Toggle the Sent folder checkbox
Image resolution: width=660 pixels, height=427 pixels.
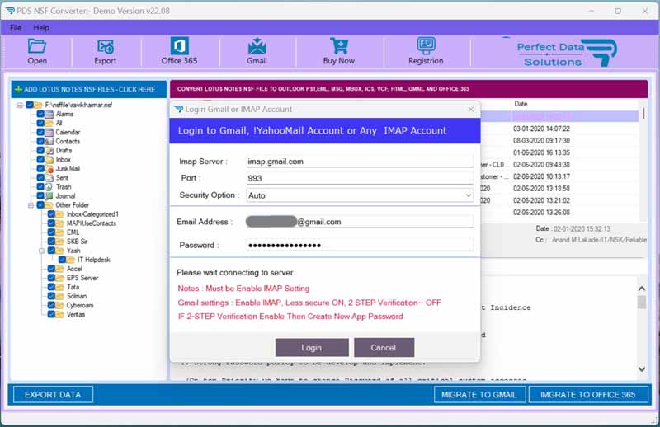[x=40, y=177]
